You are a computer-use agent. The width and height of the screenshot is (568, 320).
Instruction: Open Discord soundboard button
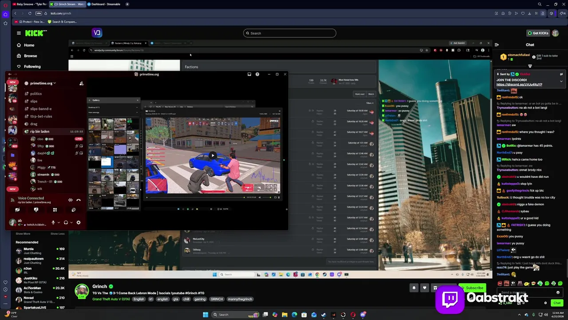pos(74,210)
